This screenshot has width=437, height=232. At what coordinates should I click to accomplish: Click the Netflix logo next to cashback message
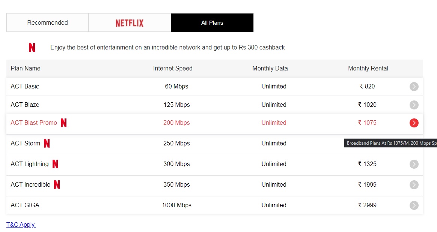(x=32, y=48)
